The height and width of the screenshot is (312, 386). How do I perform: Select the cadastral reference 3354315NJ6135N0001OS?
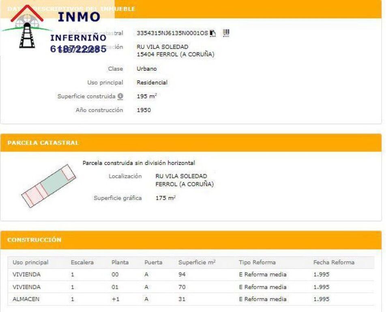172,33
